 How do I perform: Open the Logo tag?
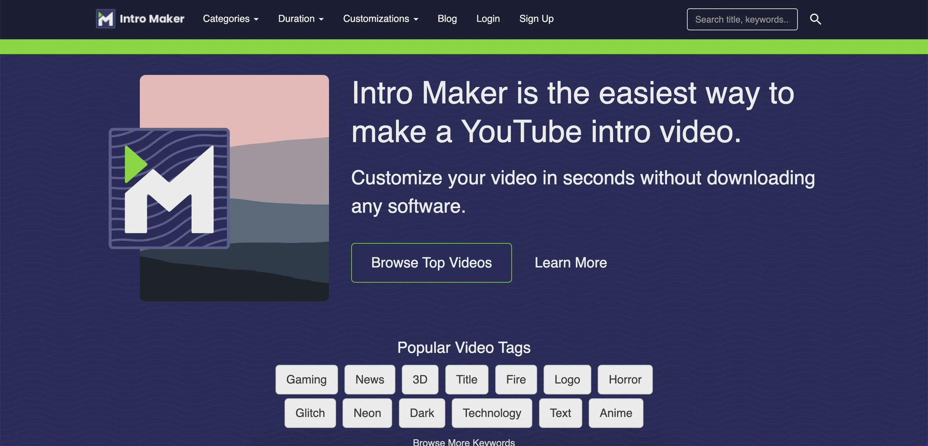(567, 380)
